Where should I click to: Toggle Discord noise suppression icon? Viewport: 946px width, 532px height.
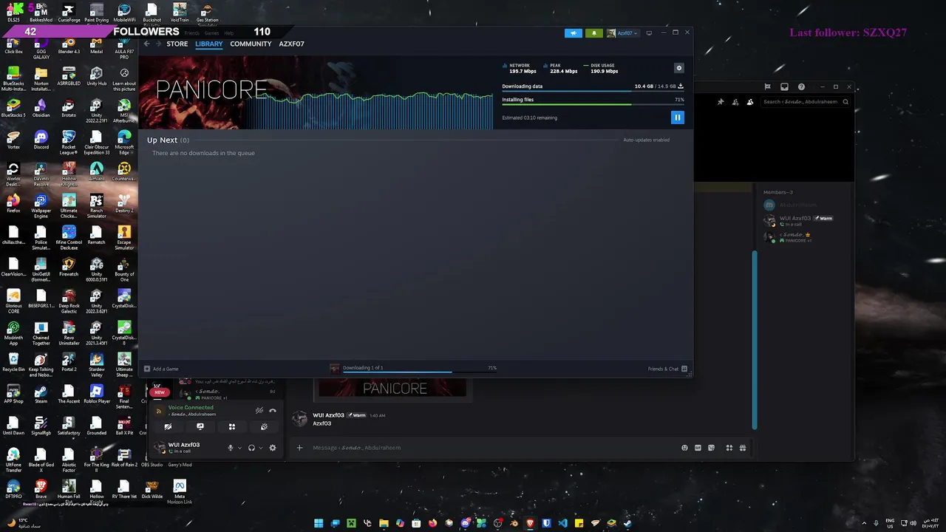click(259, 410)
